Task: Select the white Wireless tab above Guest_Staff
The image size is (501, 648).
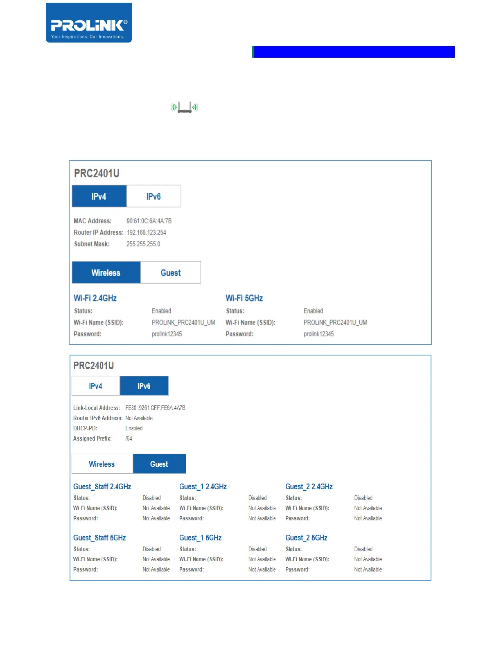Action: [x=102, y=464]
